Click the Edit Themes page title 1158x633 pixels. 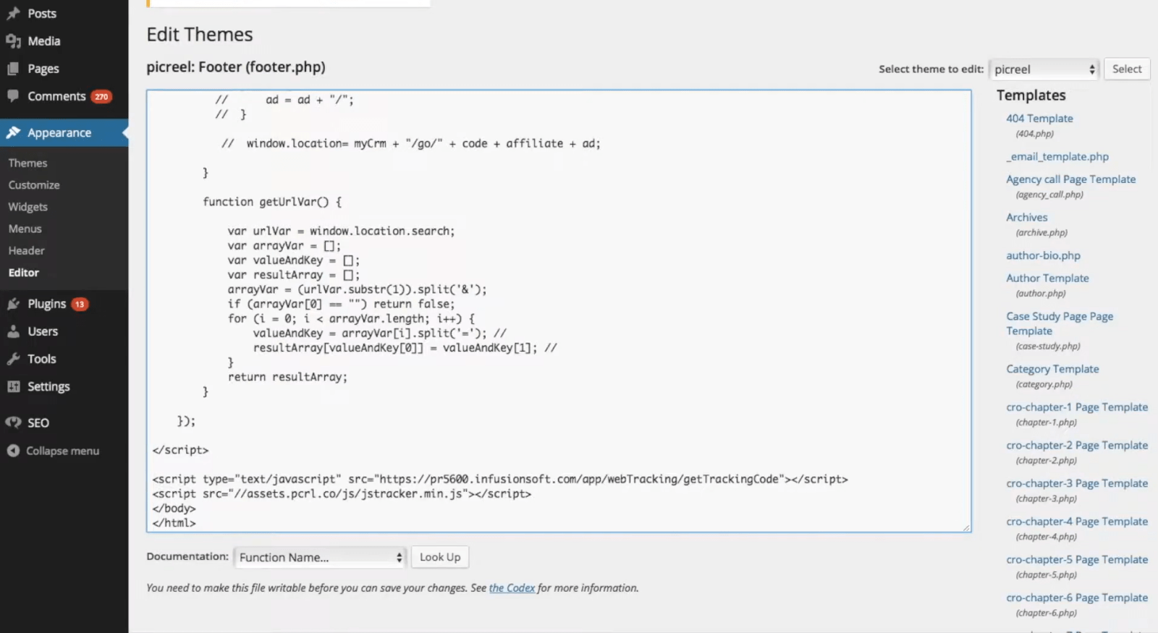(200, 35)
